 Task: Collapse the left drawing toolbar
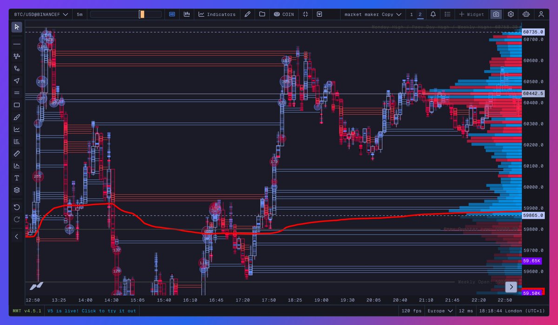(x=17, y=236)
